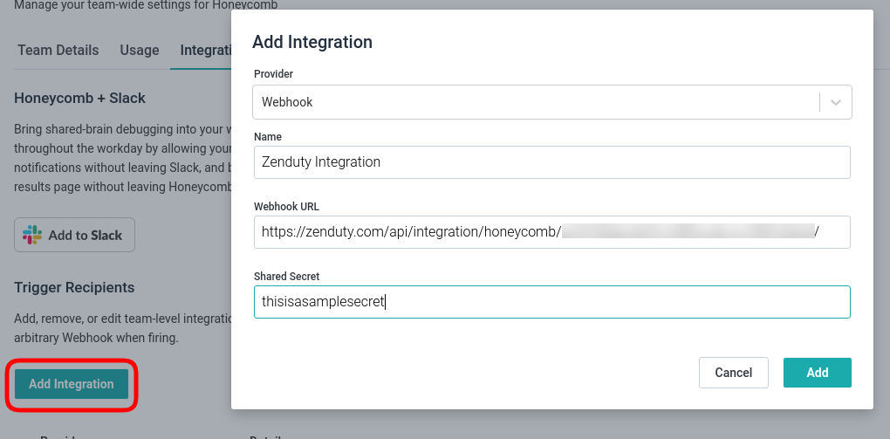
Task: Click the Honeycomb + Slack heading
Action: (79, 99)
